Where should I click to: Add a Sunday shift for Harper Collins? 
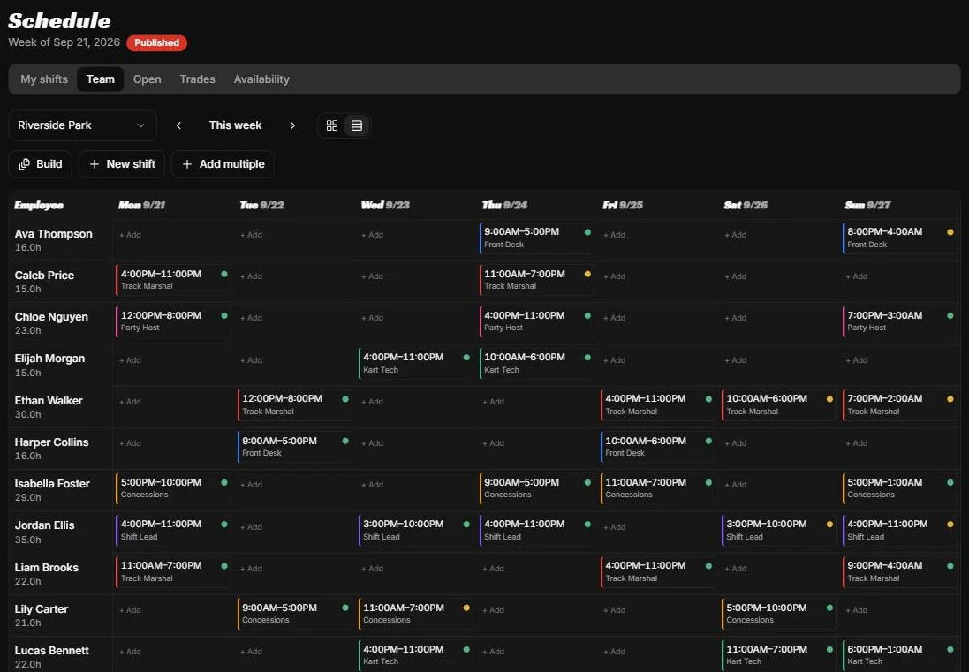(857, 443)
